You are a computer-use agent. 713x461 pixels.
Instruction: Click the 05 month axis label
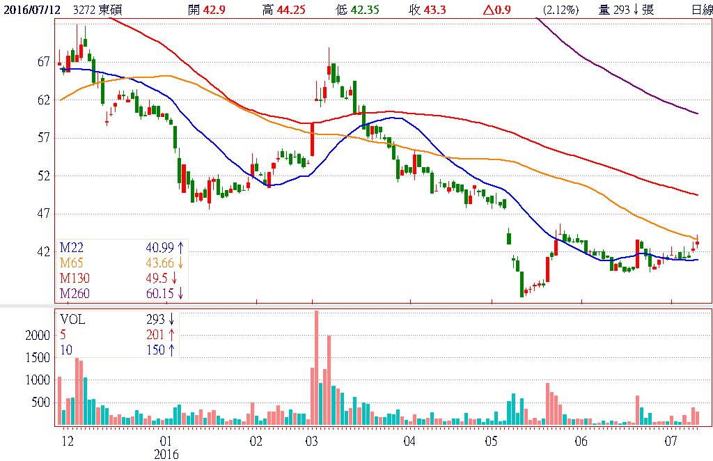tap(491, 441)
